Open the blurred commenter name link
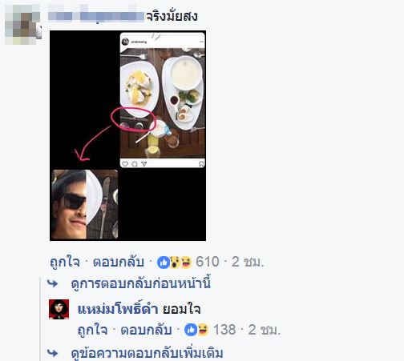 (96, 17)
